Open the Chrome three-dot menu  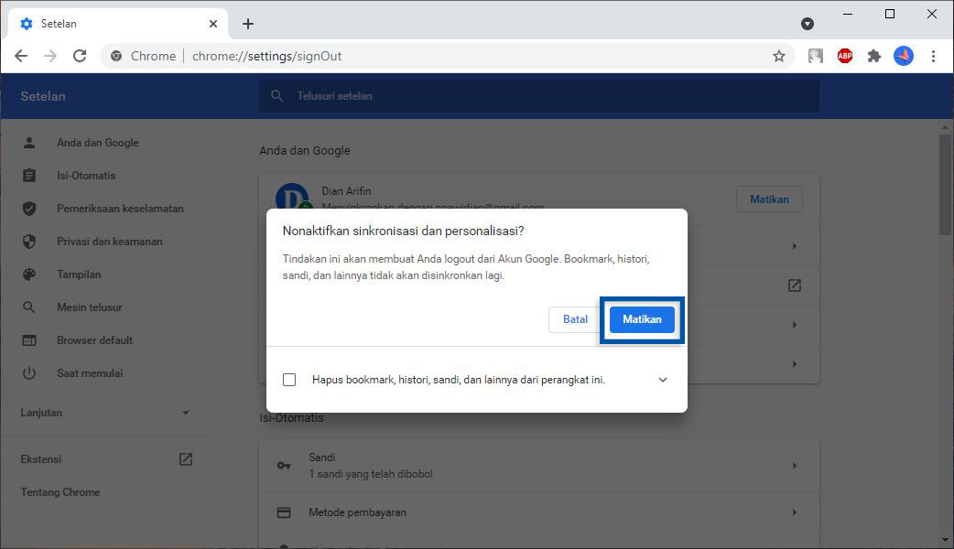[x=933, y=56]
